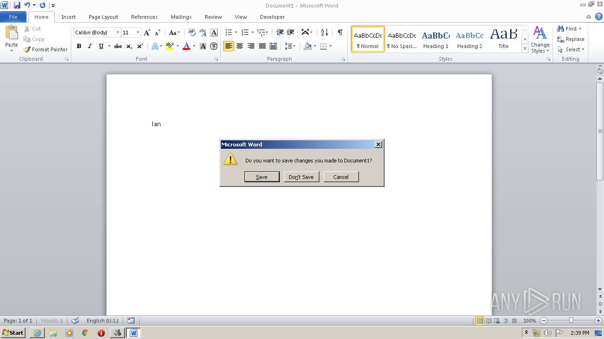Image resolution: width=604 pixels, height=339 pixels.
Task: Toggle Underline formatting
Action: pyautogui.click(x=101, y=46)
